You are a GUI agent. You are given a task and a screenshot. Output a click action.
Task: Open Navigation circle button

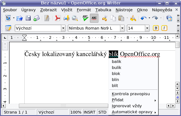[x=177, y=97]
